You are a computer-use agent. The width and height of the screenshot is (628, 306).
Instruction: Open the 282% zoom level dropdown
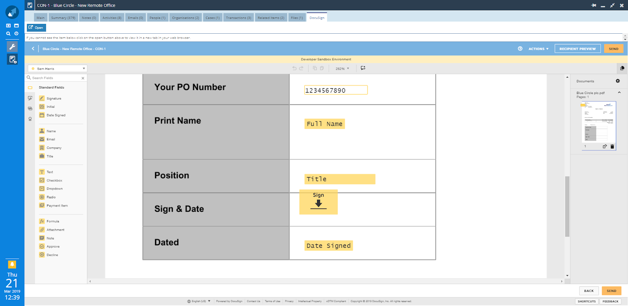point(342,69)
